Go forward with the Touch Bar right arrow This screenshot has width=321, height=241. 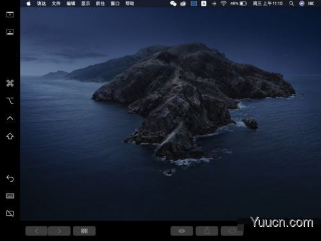pos(59,231)
